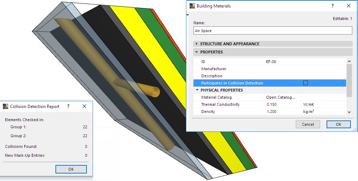The image size is (358, 181).
Task: Click the properties list scrollbar up arrow
Action: click(x=349, y=61)
